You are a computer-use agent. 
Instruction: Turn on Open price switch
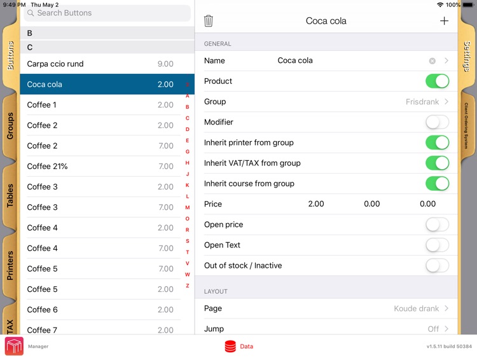[437, 224]
